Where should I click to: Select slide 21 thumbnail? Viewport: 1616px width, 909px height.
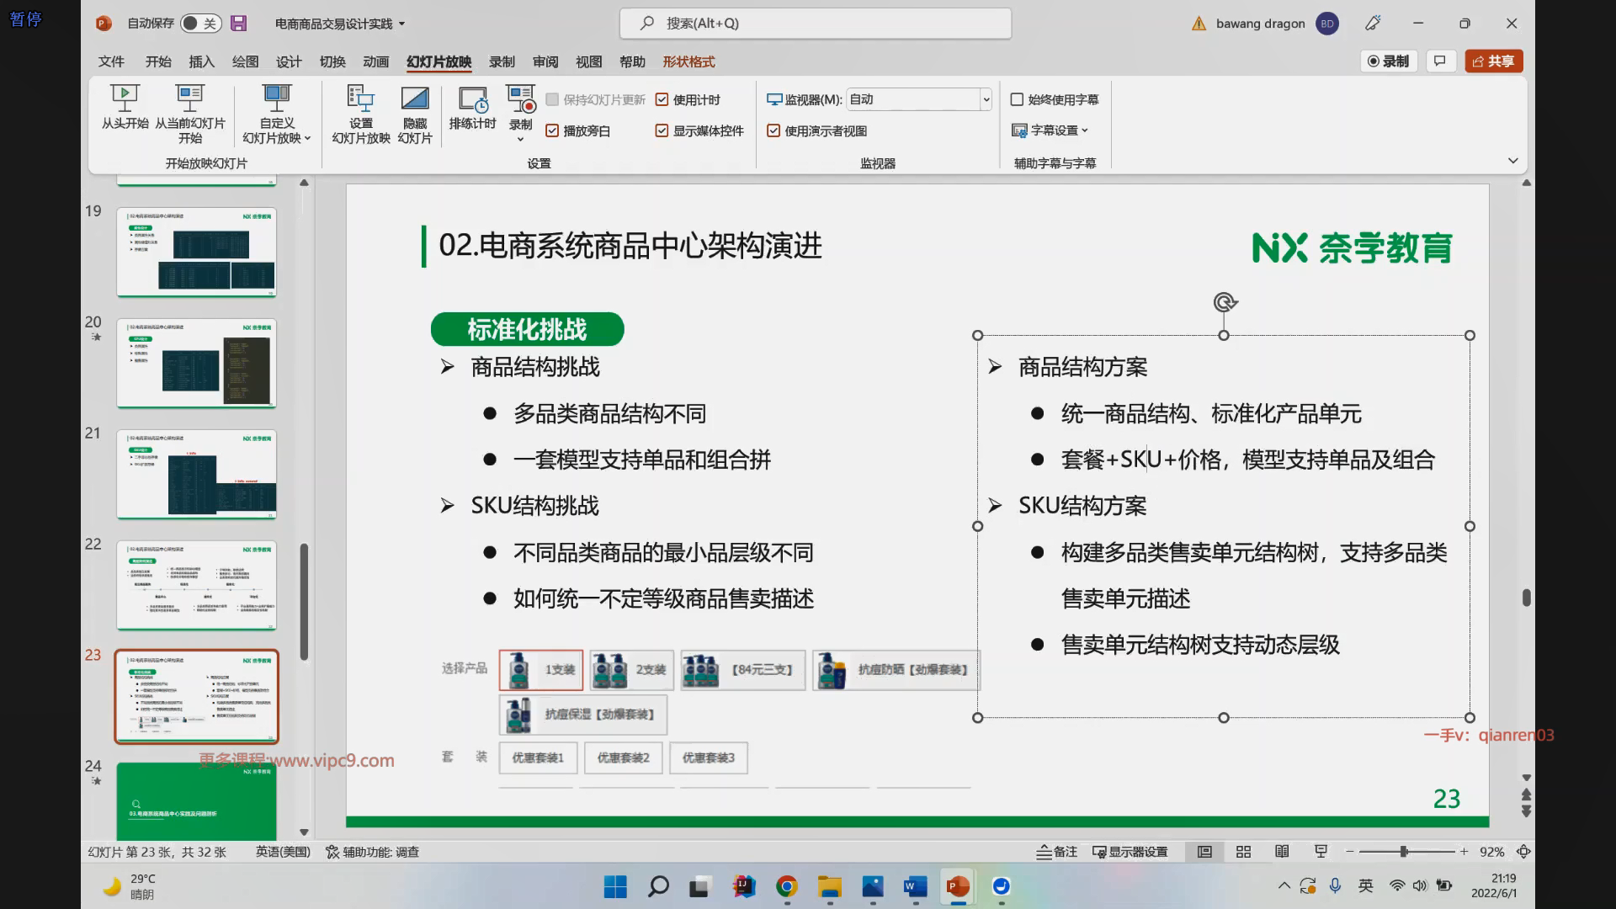click(196, 474)
